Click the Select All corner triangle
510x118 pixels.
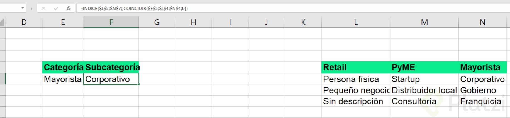coord(3,22)
